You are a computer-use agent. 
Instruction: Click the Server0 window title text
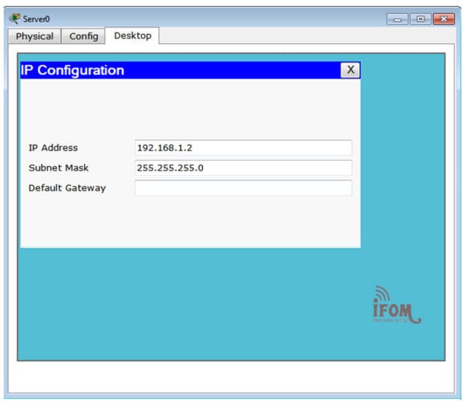click(x=36, y=19)
